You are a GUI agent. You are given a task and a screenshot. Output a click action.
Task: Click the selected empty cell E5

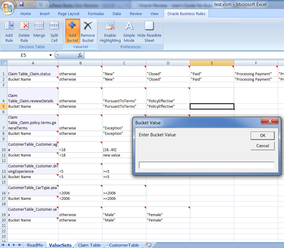coord(212,107)
